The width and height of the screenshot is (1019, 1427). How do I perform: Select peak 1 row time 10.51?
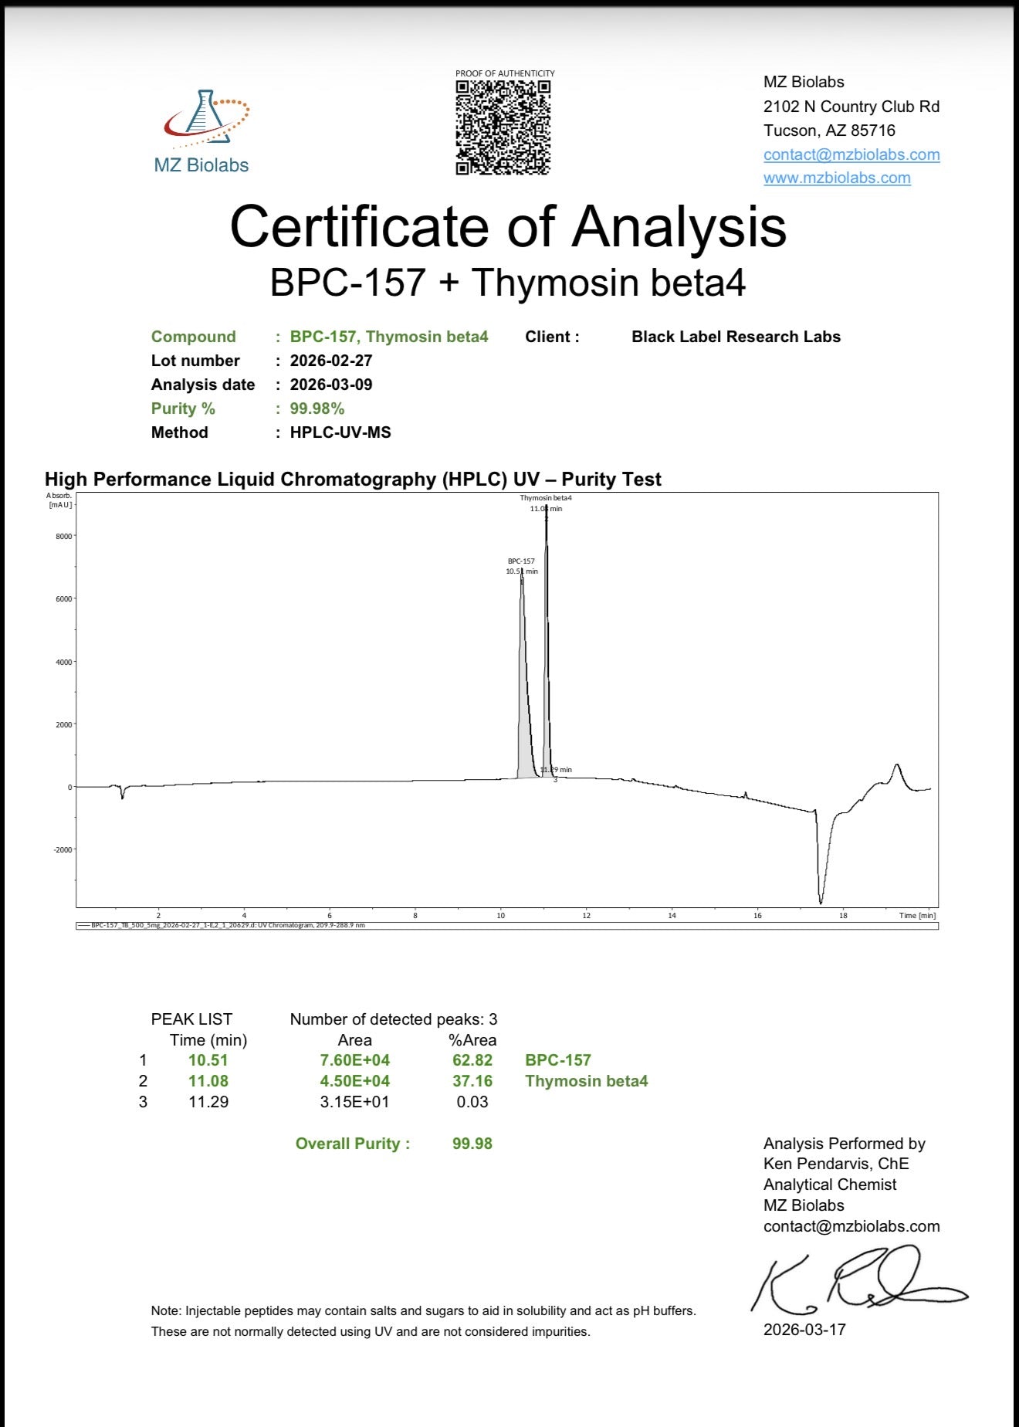click(208, 1060)
